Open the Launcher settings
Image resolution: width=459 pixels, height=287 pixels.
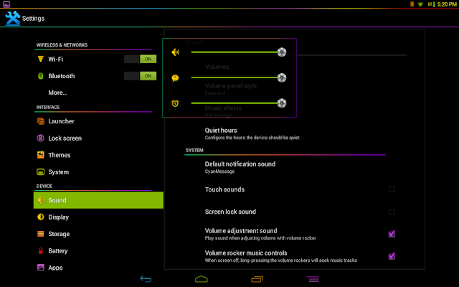pos(98,121)
